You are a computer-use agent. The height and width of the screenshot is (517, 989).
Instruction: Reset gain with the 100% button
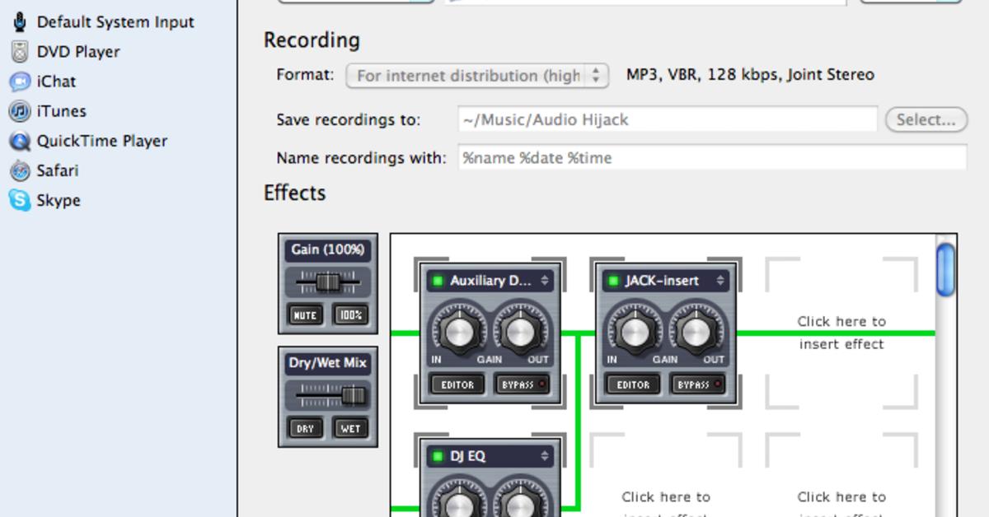[350, 314]
